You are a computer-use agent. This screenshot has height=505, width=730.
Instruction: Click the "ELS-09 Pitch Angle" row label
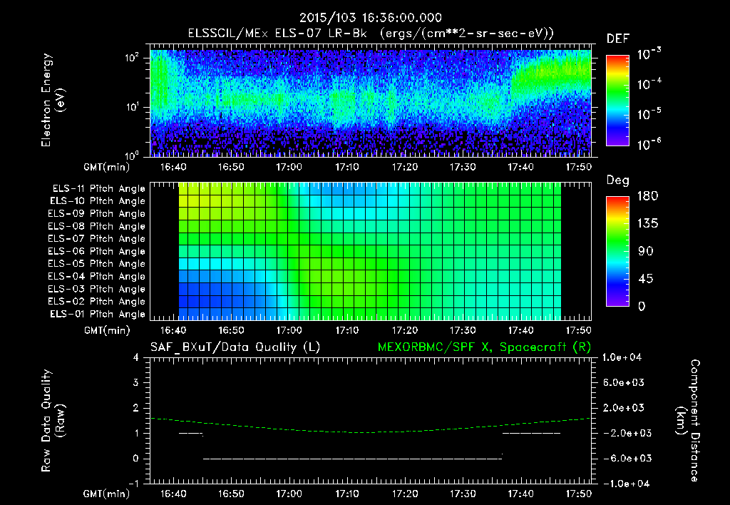pyautogui.click(x=96, y=214)
